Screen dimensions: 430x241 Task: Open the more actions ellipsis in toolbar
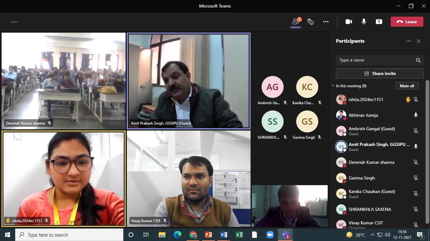[x=326, y=22]
